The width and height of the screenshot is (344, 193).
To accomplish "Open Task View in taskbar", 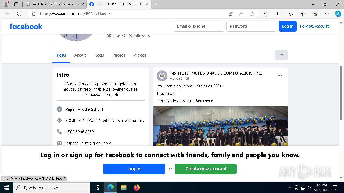I will click(97, 188).
